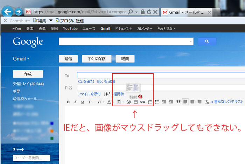Go back with the browser back arrow
The height and width of the screenshot is (164, 245).
pyautogui.click(x=7, y=12)
